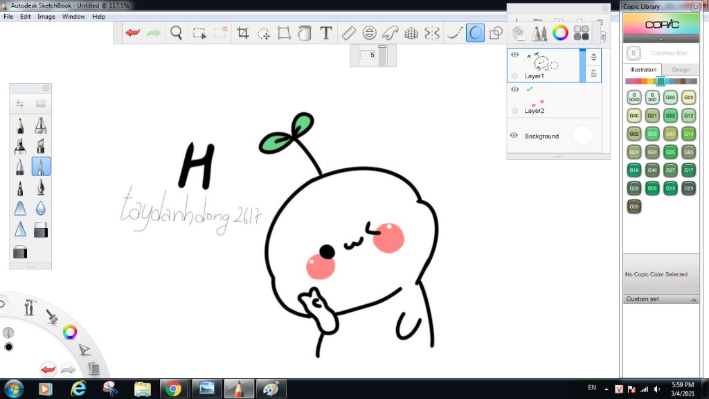Toggle the Brush Palette icon in toolbar

(539, 33)
